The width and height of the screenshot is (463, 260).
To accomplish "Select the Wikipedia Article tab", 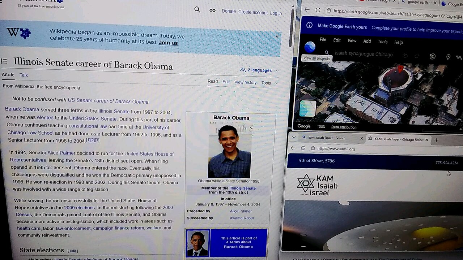I will pyautogui.click(x=8, y=75).
